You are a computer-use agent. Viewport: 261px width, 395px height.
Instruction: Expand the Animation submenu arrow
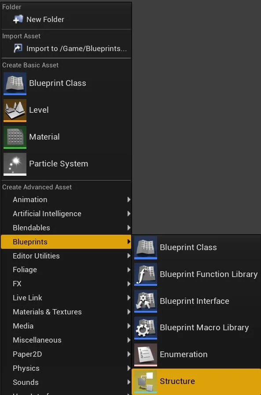coord(129,199)
